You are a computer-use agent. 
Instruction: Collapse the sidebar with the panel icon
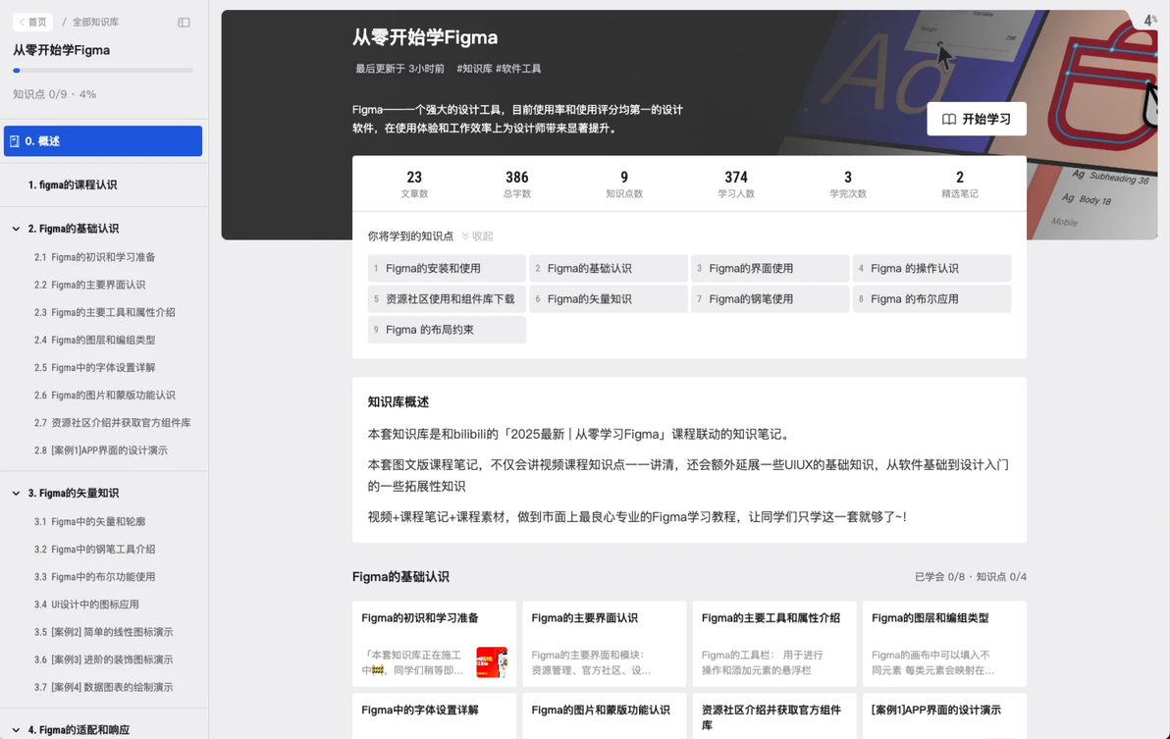coord(184,23)
